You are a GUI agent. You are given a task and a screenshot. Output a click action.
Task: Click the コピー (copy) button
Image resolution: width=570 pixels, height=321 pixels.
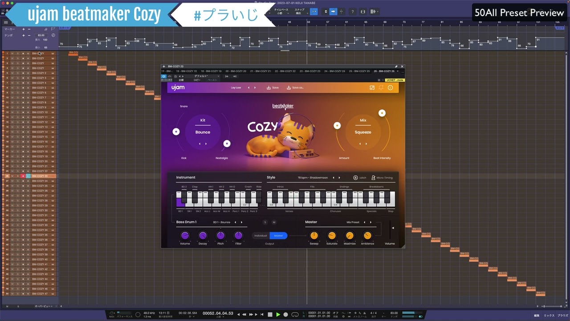[197, 80]
